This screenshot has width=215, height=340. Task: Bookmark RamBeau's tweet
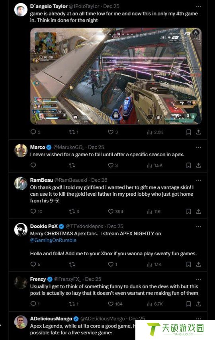[x=188, y=211]
